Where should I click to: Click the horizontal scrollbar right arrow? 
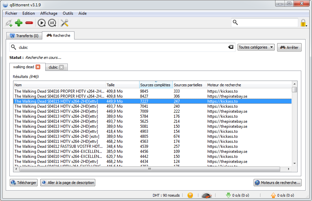(x=289, y=169)
